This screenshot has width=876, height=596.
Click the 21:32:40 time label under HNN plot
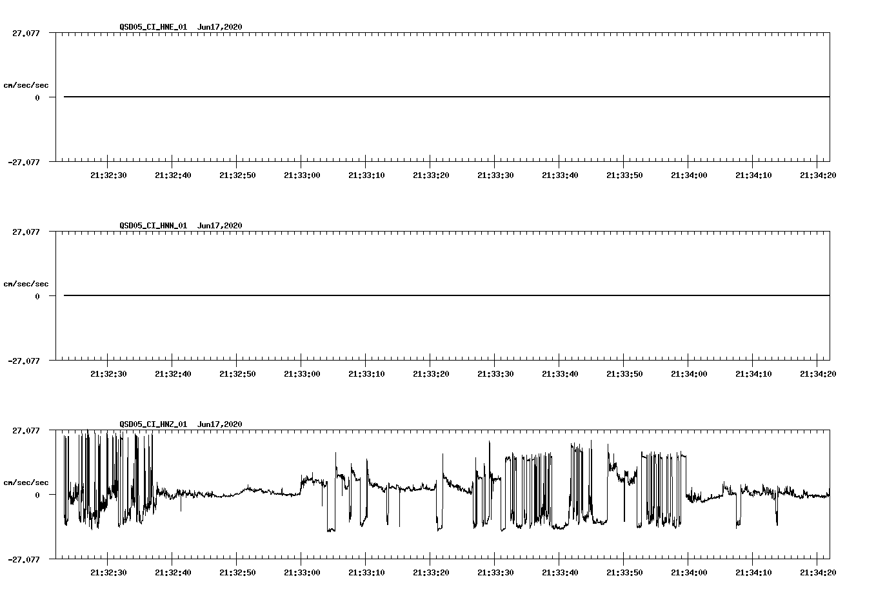click(173, 374)
